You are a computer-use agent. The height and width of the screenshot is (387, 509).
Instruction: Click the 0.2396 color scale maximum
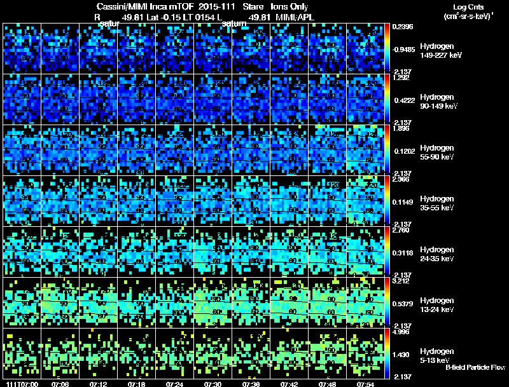[403, 27]
